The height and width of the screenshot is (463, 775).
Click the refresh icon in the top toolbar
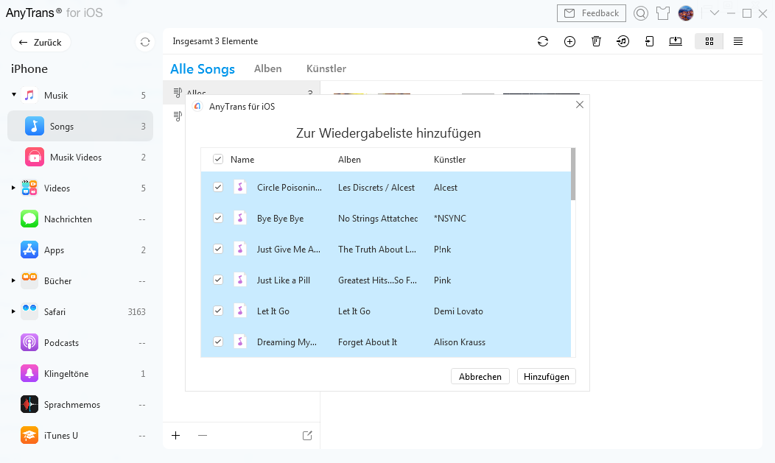(x=543, y=42)
